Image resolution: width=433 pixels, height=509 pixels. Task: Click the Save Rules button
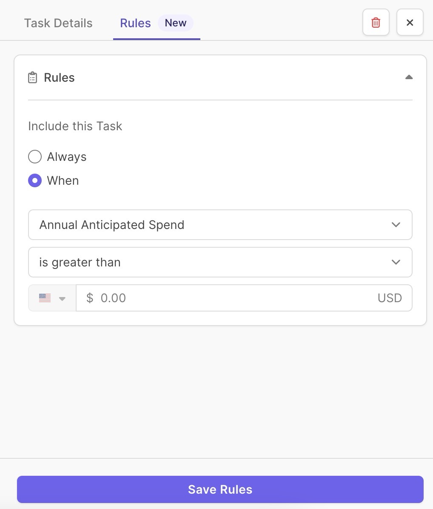[220, 489]
